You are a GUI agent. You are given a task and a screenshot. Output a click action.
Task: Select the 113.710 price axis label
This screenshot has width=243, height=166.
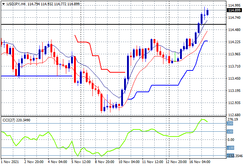tap(234, 66)
